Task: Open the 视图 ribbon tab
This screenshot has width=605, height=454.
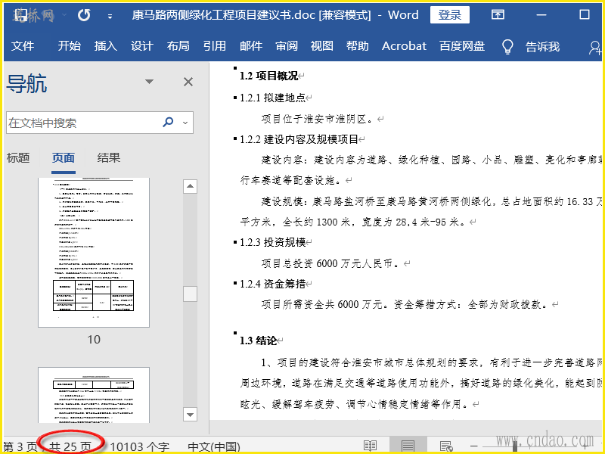Action: (322, 45)
